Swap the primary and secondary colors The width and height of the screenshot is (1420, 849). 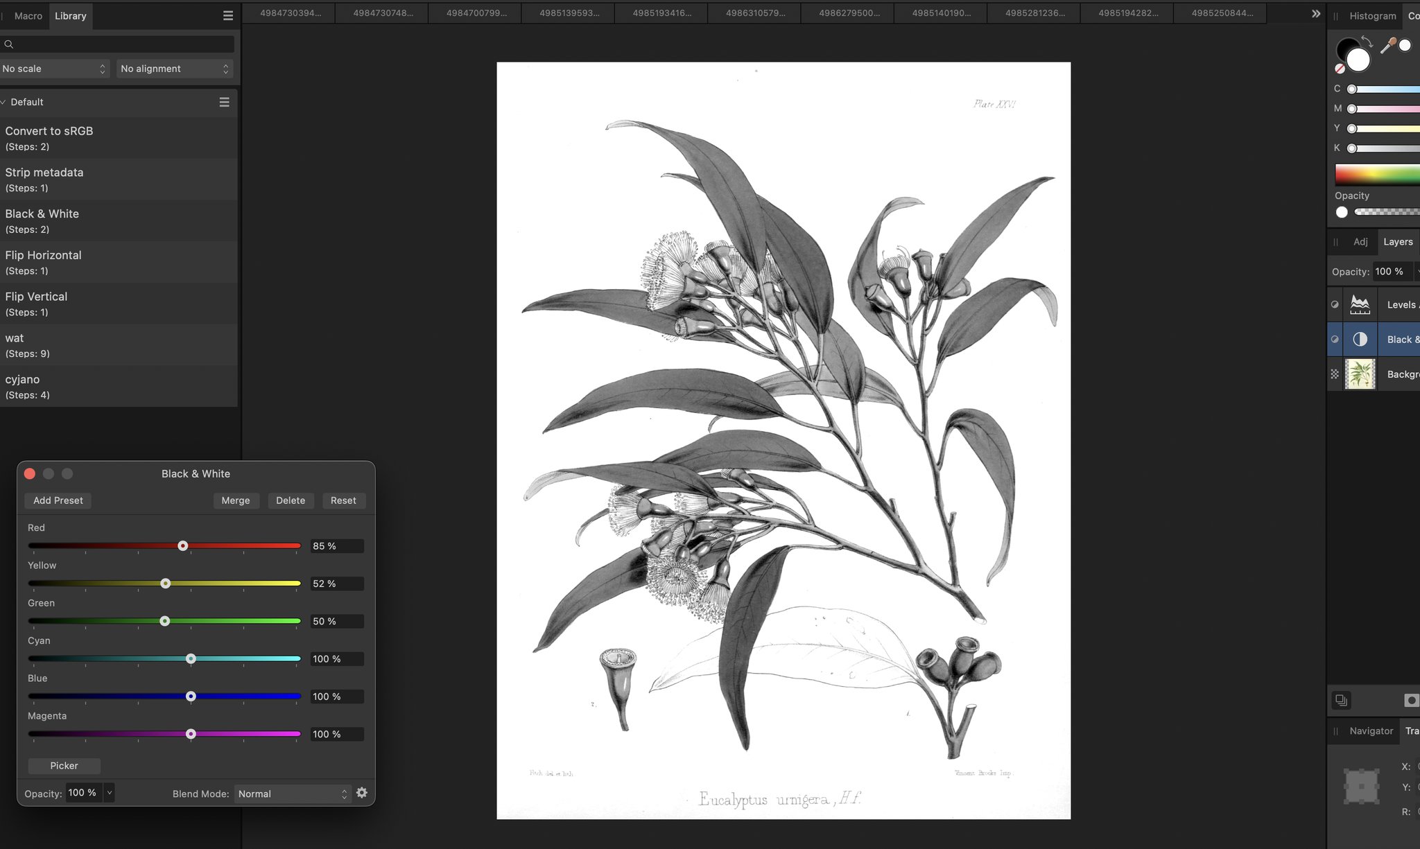click(1367, 41)
